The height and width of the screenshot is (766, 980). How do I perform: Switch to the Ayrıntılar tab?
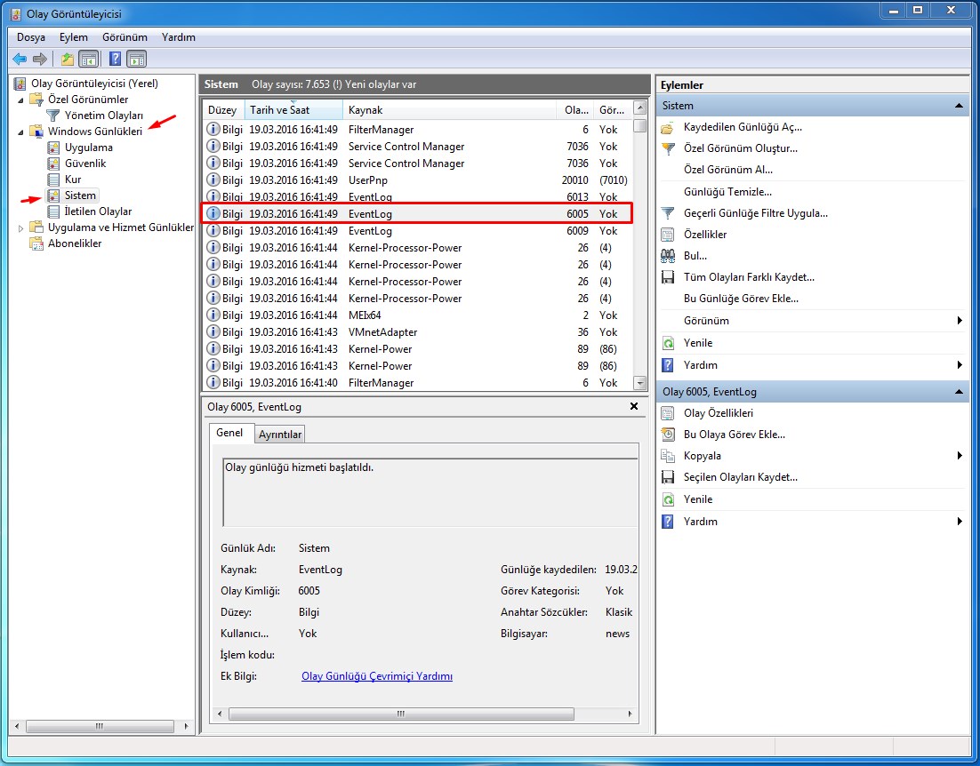click(x=280, y=435)
